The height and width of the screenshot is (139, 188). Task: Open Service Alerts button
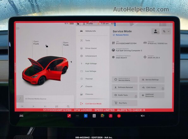click(x=124, y=80)
